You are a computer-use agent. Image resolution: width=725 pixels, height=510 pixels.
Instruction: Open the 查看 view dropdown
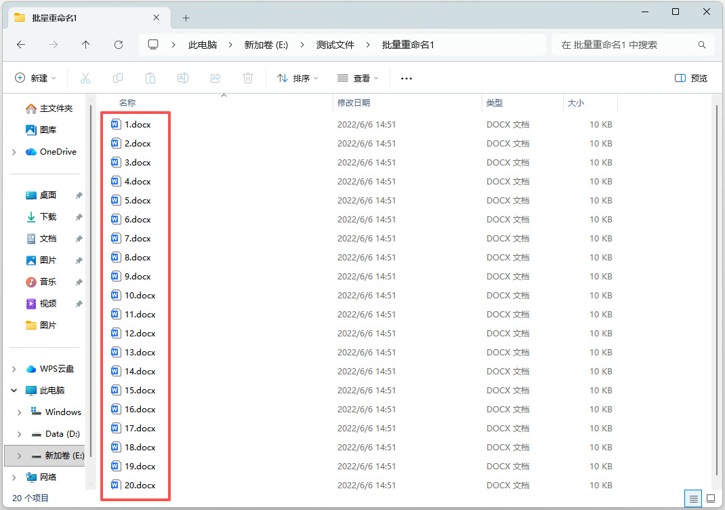click(x=358, y=78)
